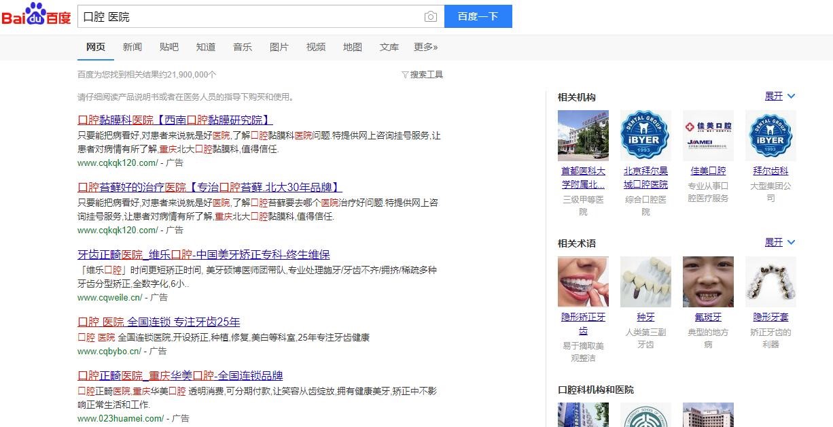This screenshot has height=427, width=833.
Task: Switch to the 地图 tab
Action: [353, 47]
